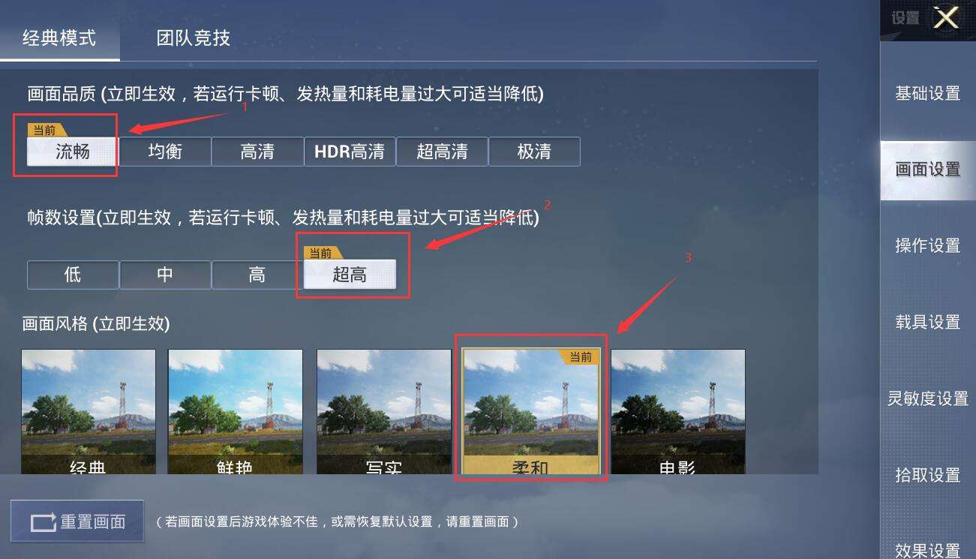Choose 高清 graphics quality option
This screenshot has height=559, width=976.
point(257,152)
